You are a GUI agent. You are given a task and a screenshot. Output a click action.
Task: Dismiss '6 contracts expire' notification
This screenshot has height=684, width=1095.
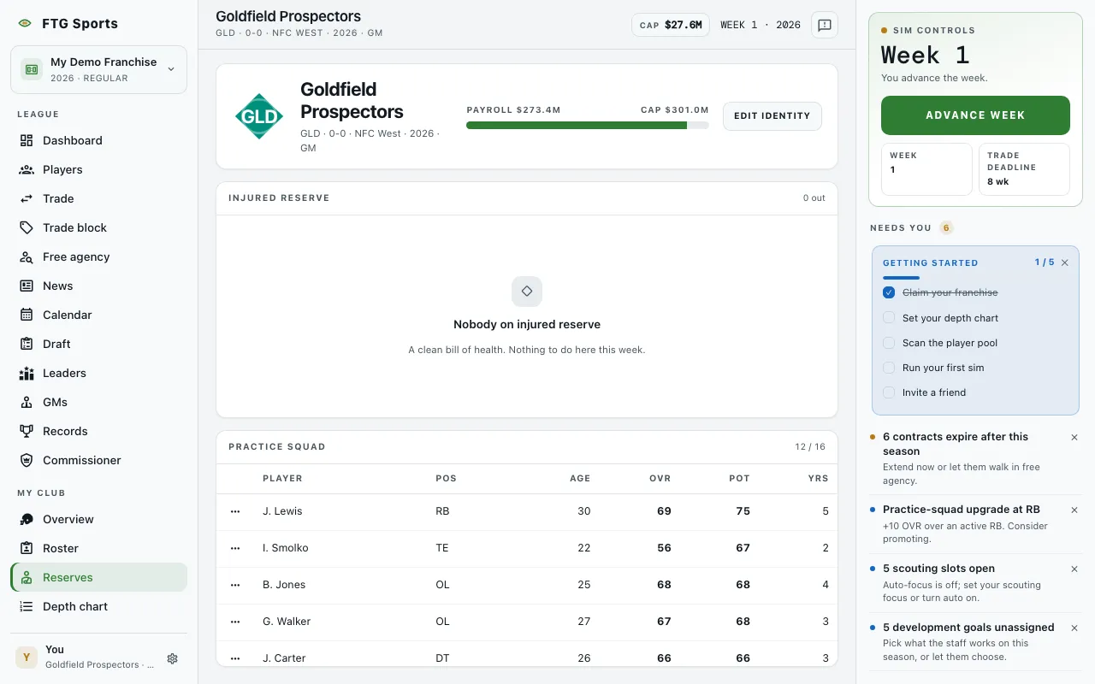point(1074,437)
